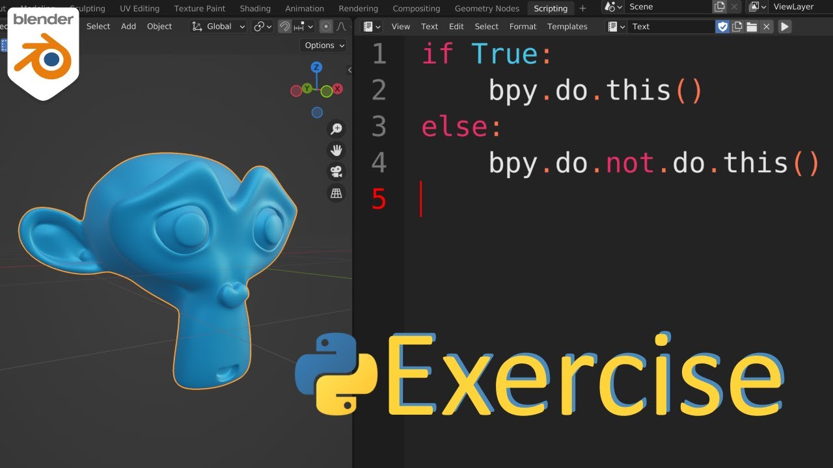Image resolution: width=833 pixels, height=468 pixels.
Task: Switch to the Rendering workspace tab
Action: 358,8
